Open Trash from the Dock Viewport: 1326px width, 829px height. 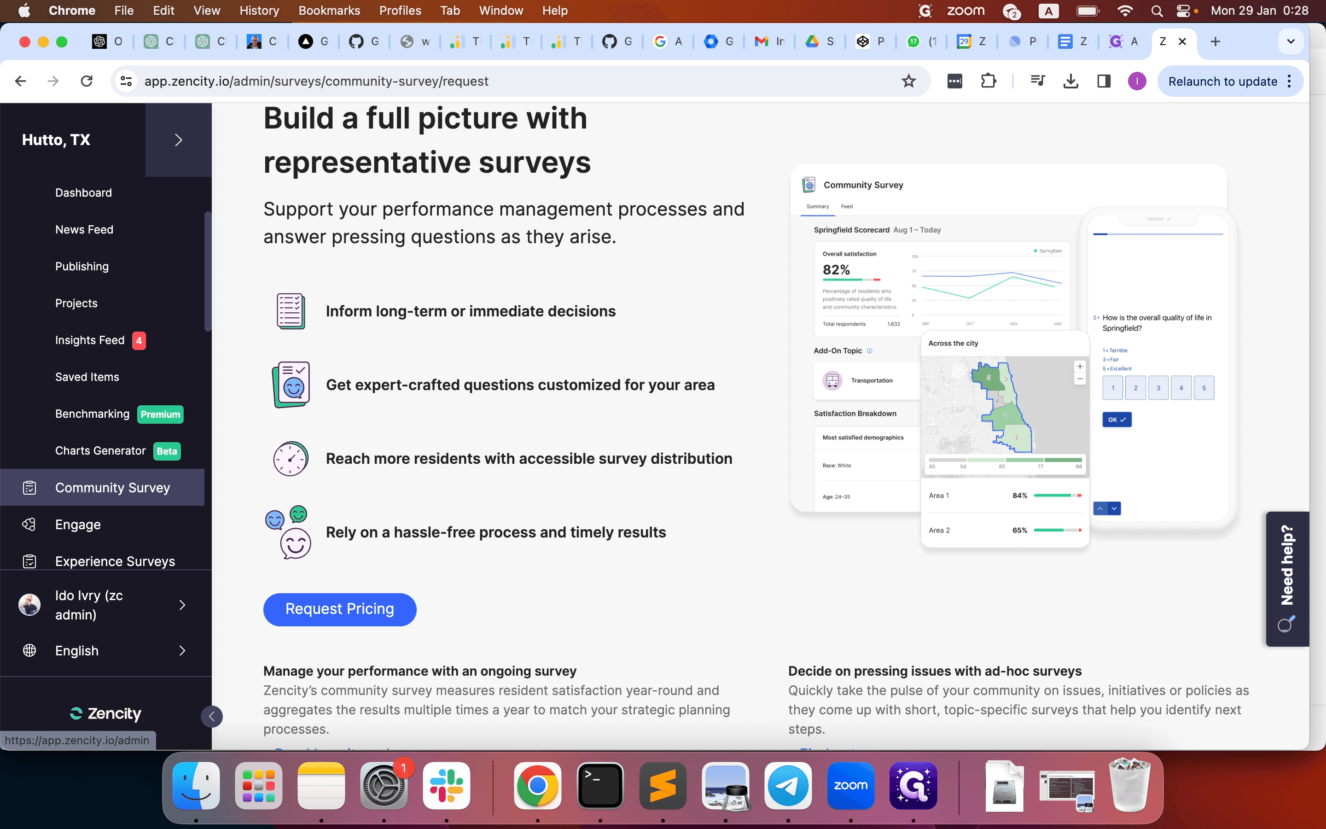[x=1129, y=785]
